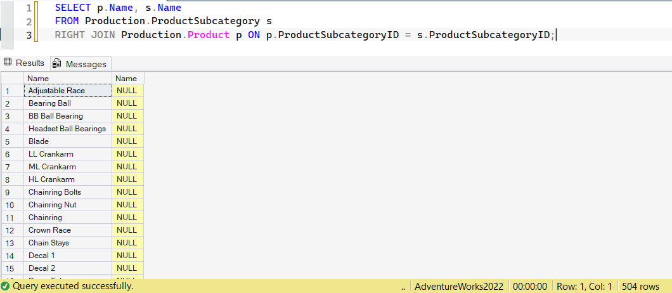Click NULL cell in Crown Race row
Image resolution: width=672 pixels, height=293 pixels.
(x=127, y=230)
